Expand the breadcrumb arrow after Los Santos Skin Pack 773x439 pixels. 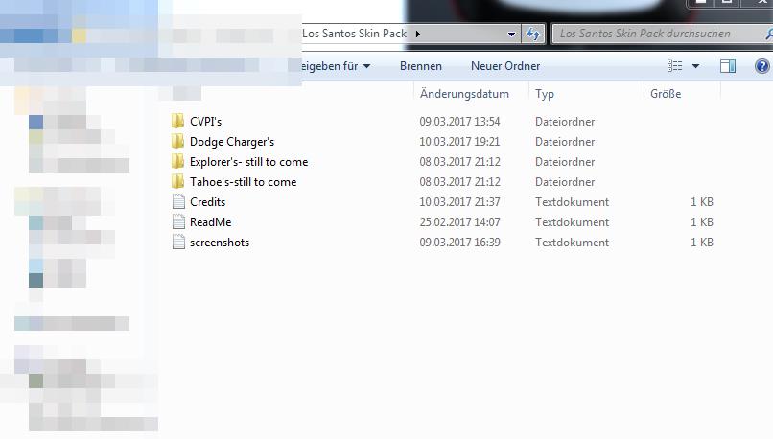tap(417, 34)
